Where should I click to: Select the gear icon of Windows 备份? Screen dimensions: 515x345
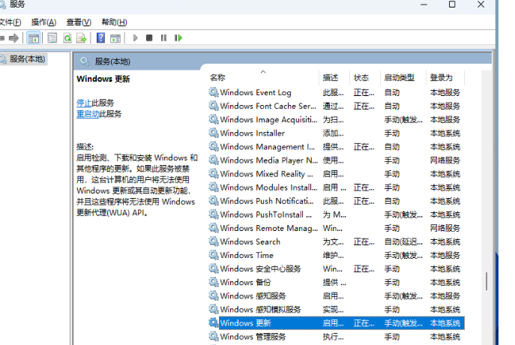pyautogui.click(x=214, y=282)
